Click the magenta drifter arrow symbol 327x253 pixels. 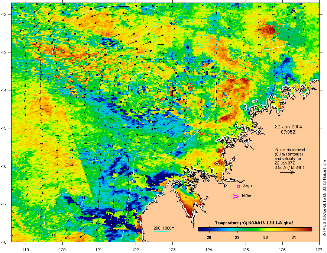coord(236,196)
